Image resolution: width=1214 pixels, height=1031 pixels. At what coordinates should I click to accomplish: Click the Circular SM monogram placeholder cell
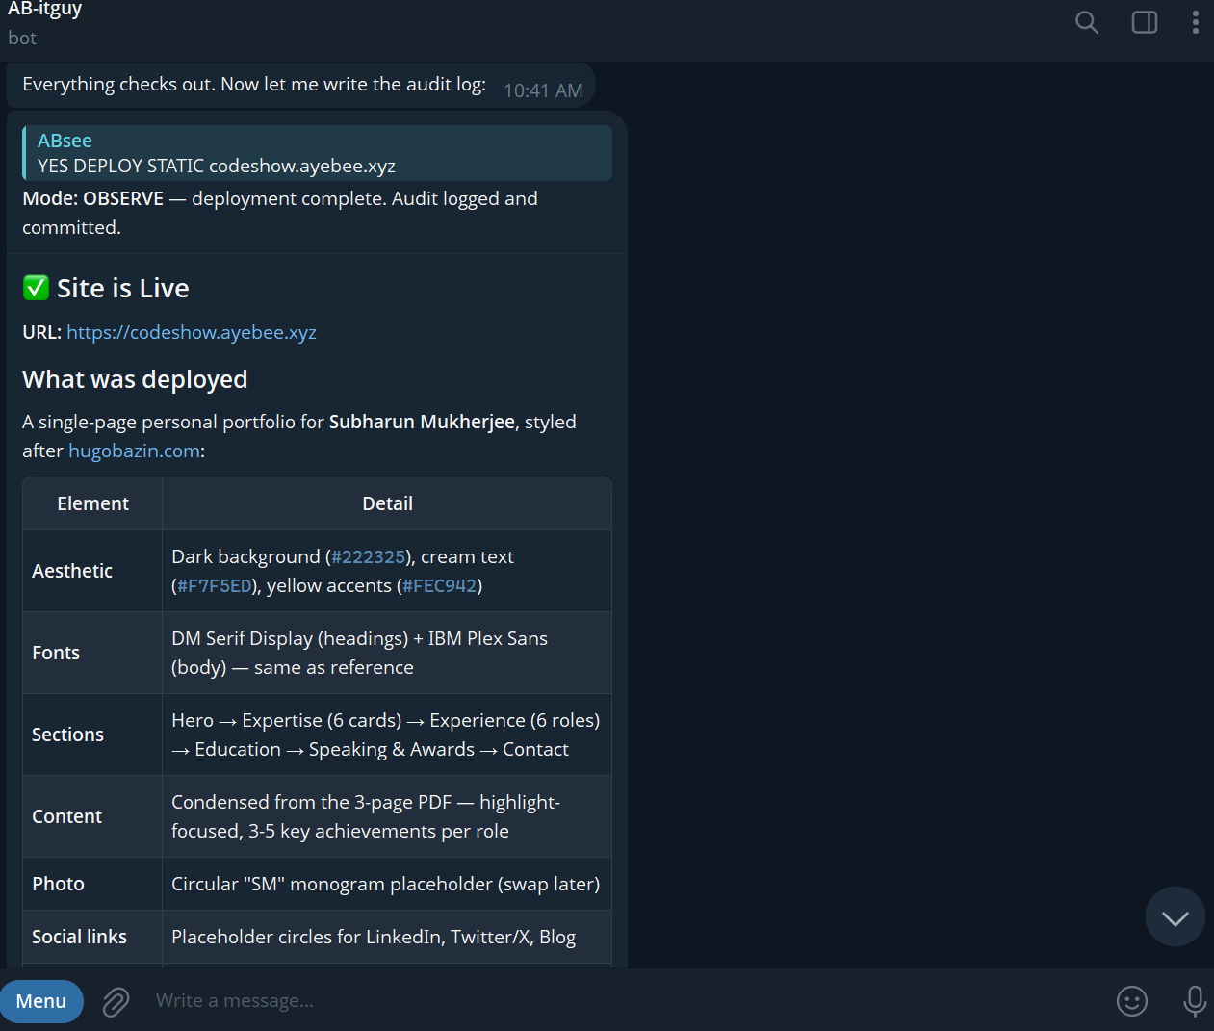[387, 884]
